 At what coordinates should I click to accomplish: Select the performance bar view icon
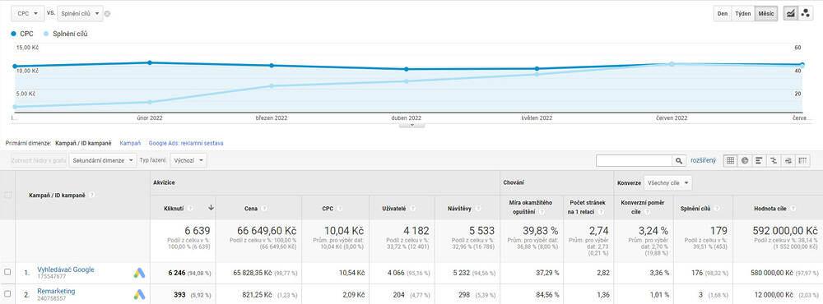pyautogui.click(x=759, y=160)
